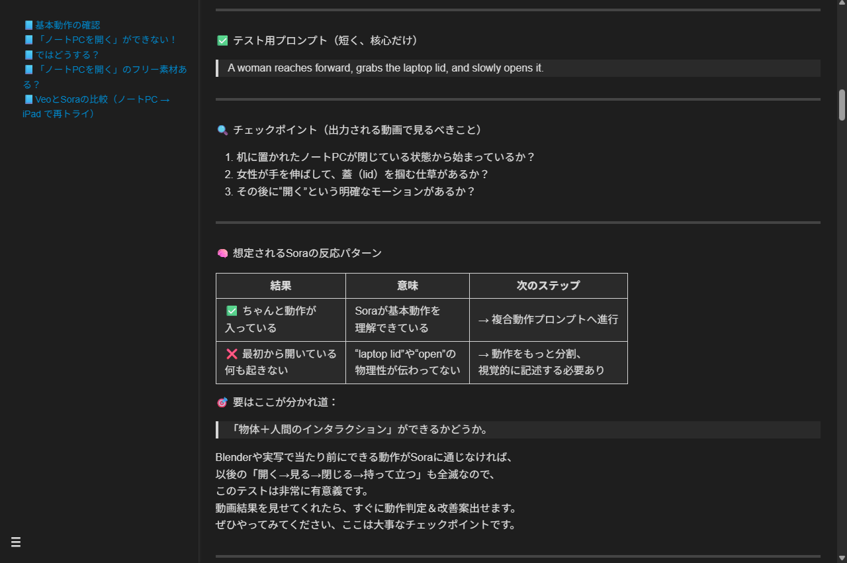Click the green check in ちゃんと動作が cell
This screenshot has height=563, width=847.
232,311
